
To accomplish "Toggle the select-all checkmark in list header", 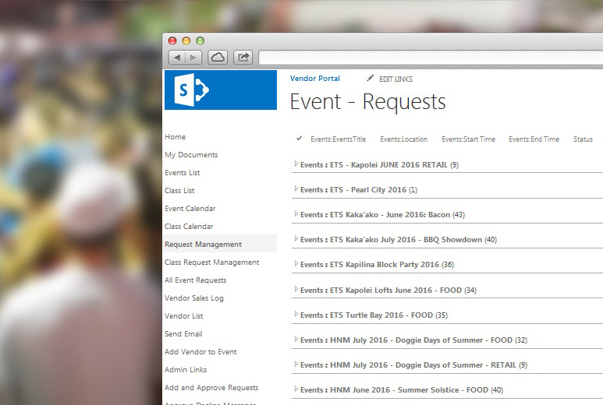I will pos(299,139).
